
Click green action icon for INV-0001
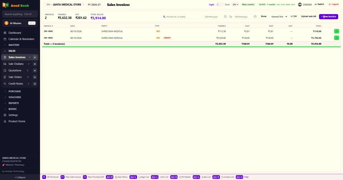click(x=337, y=38)
